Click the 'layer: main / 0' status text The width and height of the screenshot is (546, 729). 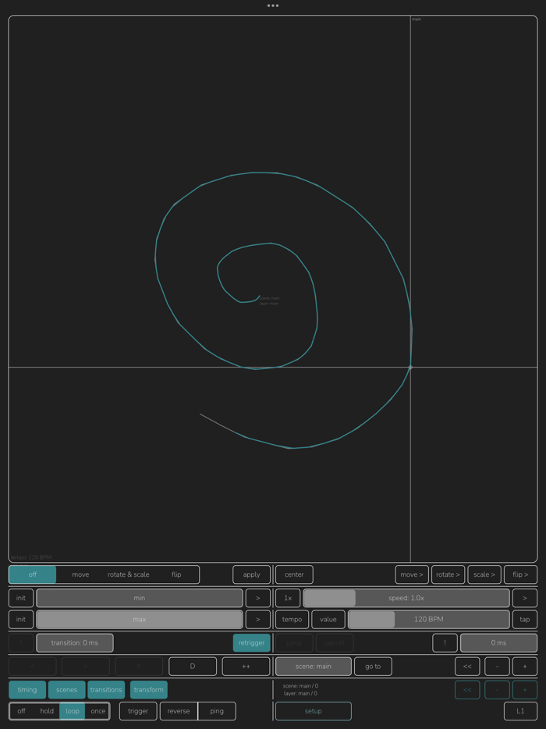[300, 694]
